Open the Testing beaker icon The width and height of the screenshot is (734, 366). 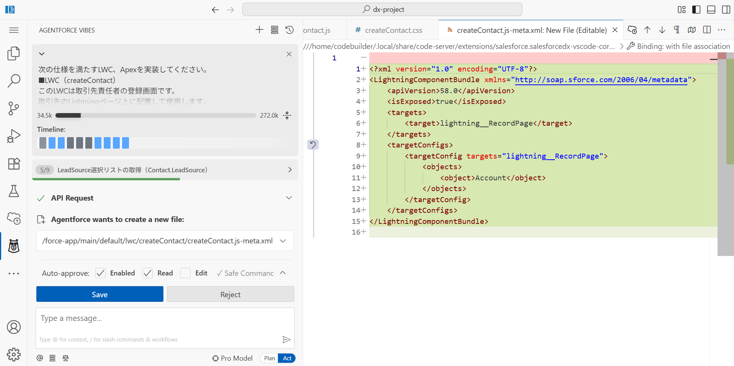[x=14, y=191]
